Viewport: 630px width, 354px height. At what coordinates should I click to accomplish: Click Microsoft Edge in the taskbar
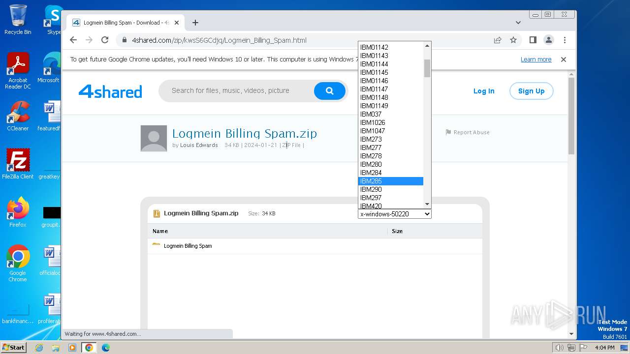click(105, 348)
